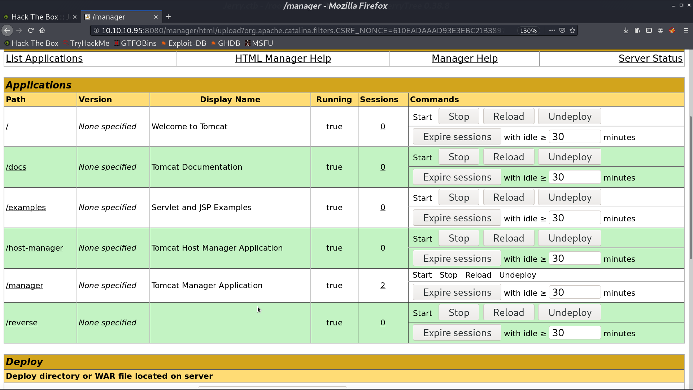Expire sessions for root / application
This screenshot has height=390, width=693.
(x=457, y=137)
